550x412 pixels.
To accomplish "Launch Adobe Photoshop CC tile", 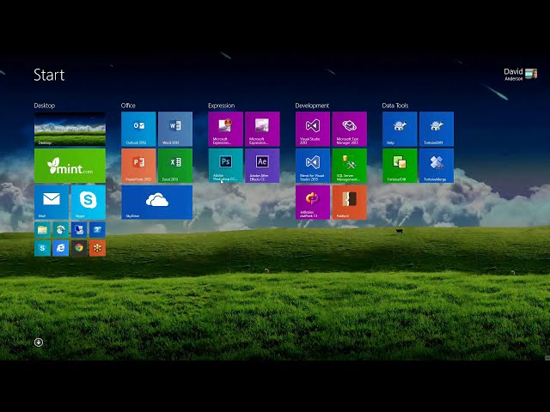I will click(x=225, y=166).
